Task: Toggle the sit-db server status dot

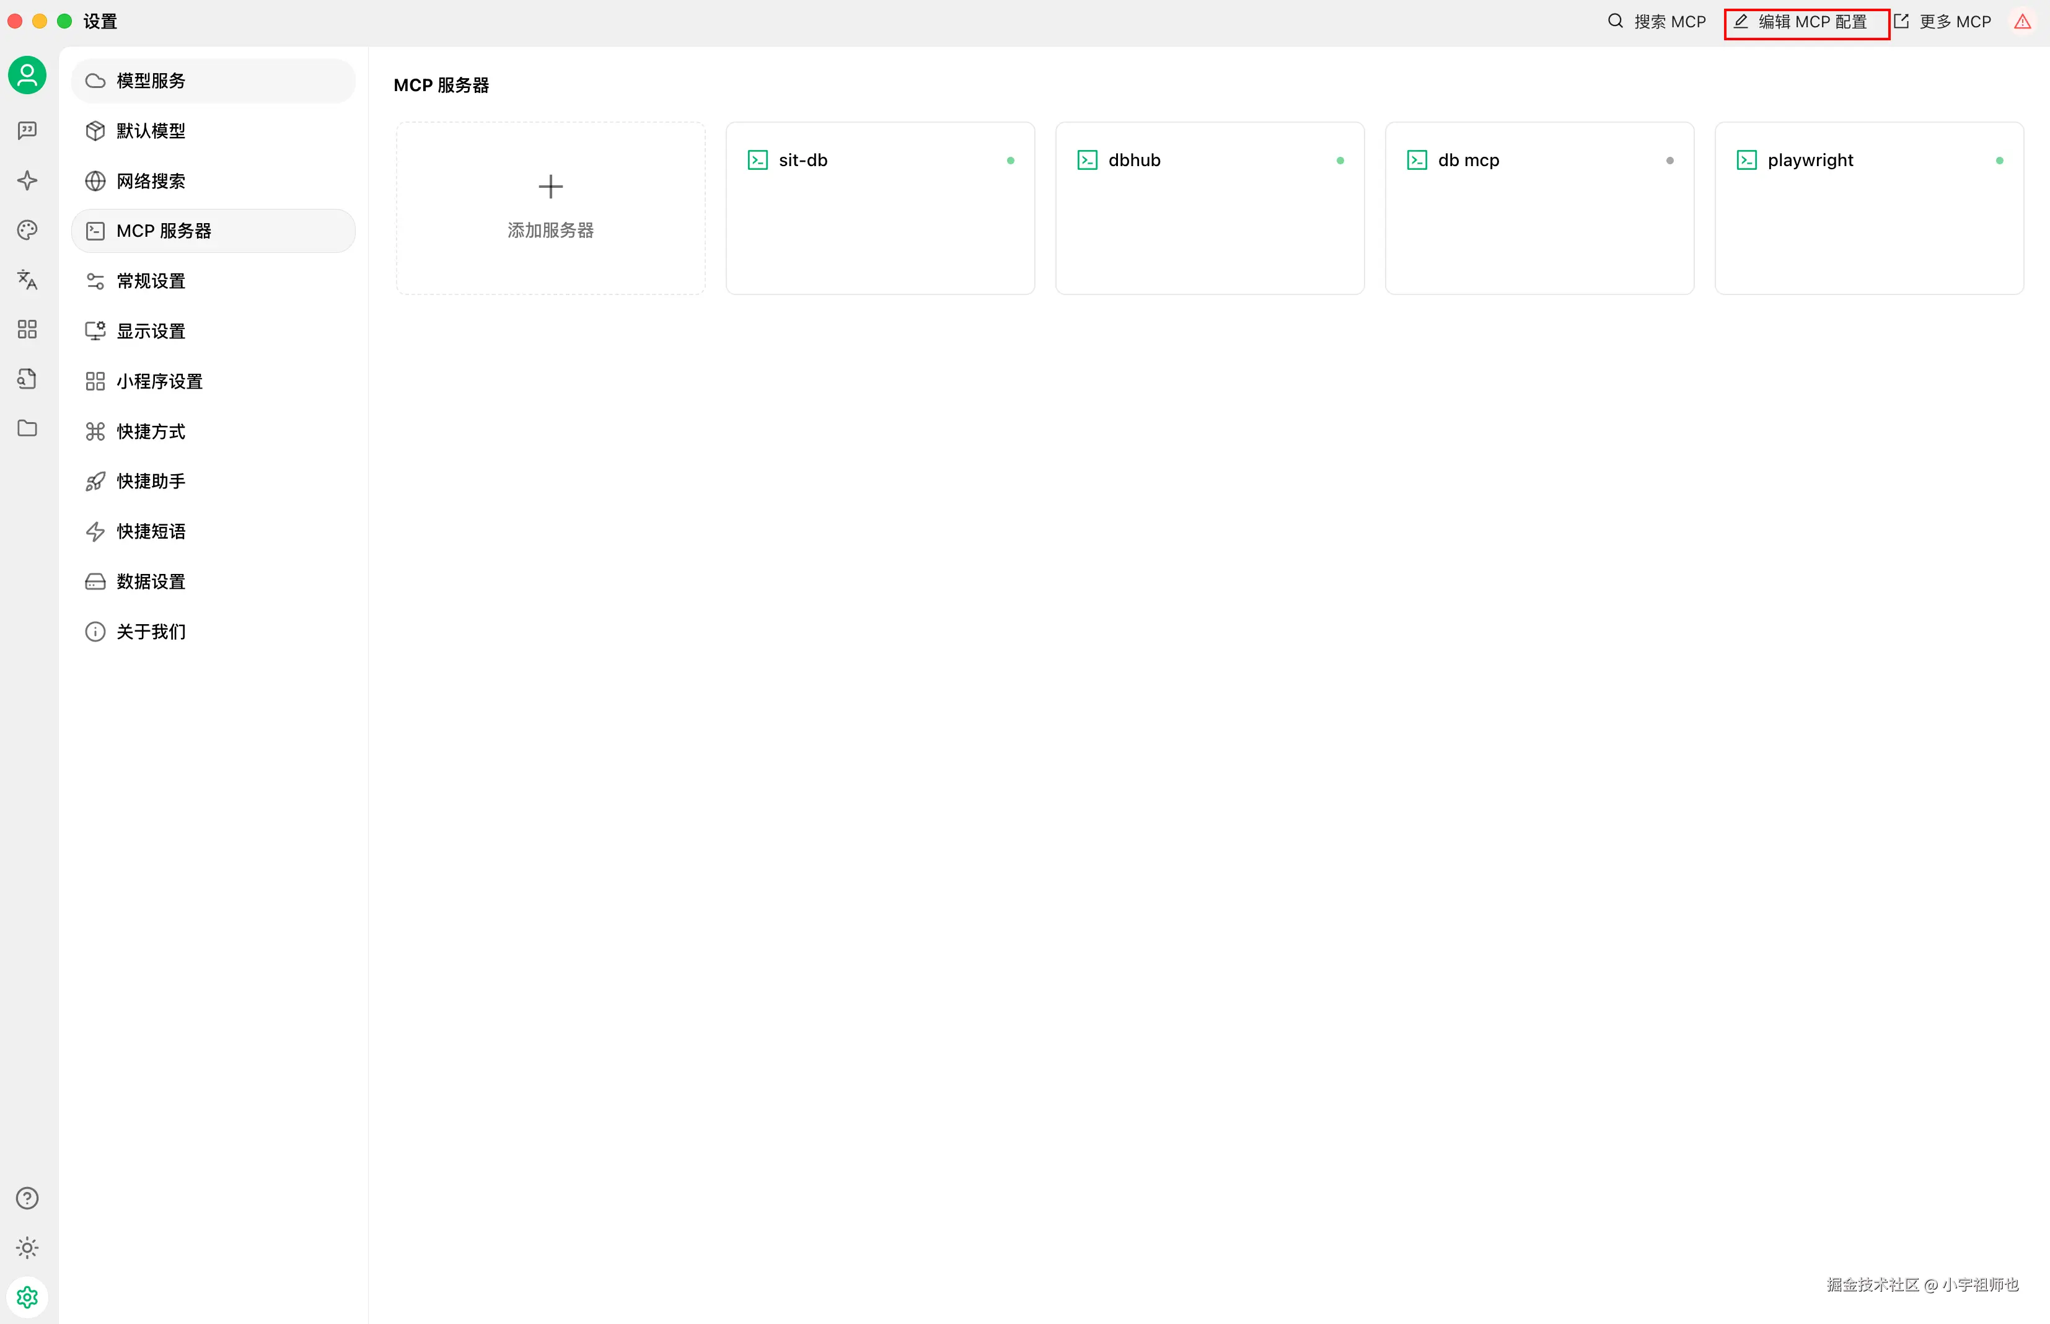Action: 1010,161
